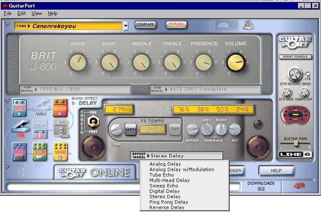Click the VOLUME knob

coord(236,63)
